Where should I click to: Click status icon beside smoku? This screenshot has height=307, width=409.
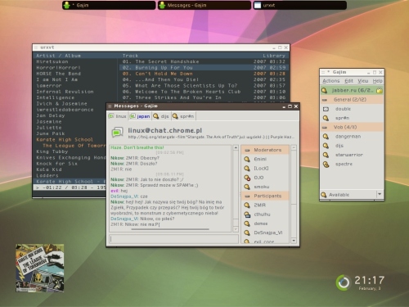(247, 187)
